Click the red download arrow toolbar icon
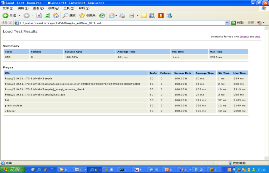Image resolution: width=269 pixels, height=173 pixels. [161, 16]
